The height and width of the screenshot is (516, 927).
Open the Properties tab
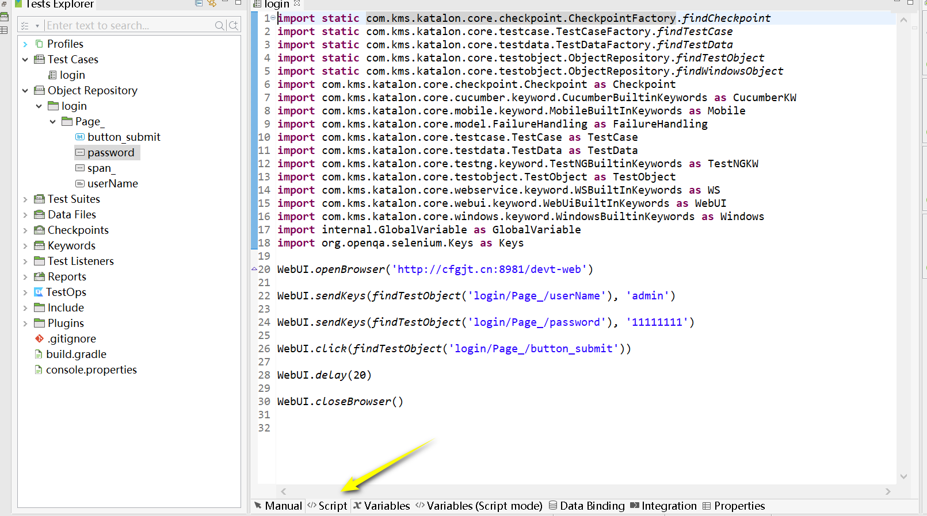pos(734,506)
